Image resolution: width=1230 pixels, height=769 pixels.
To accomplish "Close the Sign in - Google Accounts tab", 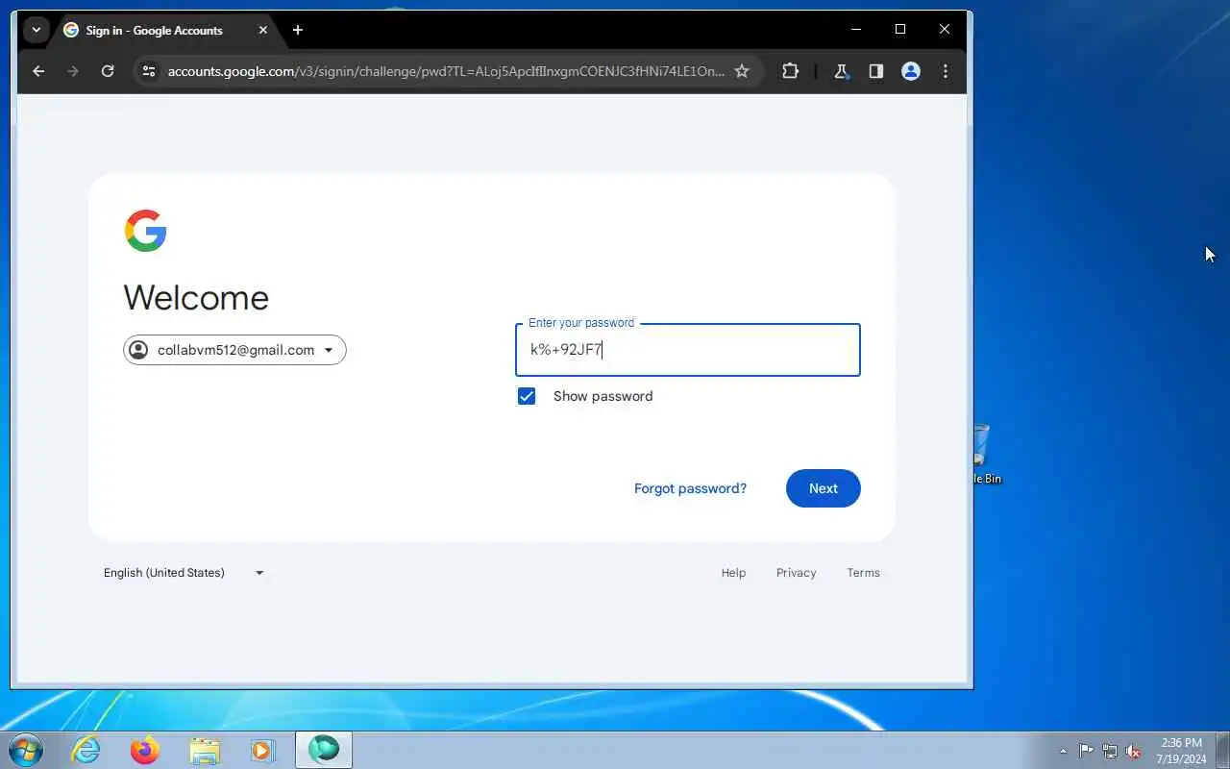I will click(263, 30).
